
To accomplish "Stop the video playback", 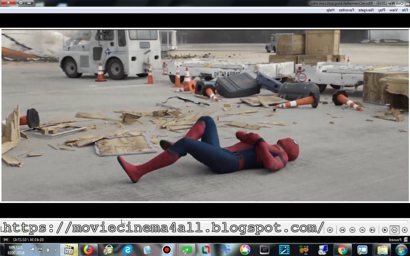I will [385, 230].
